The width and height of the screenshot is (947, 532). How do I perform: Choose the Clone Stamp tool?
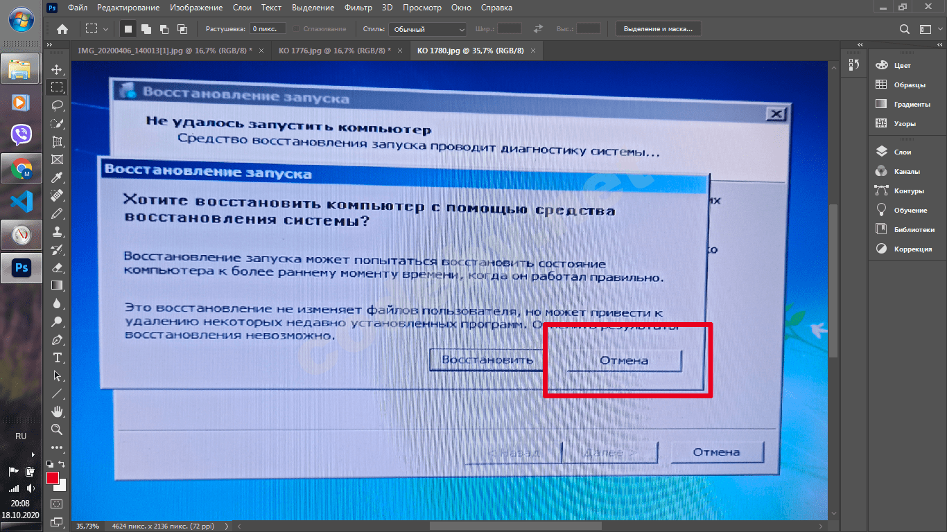[x=57, y=231]
